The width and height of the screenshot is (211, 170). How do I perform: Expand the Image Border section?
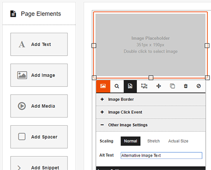(x=151, y=100)
